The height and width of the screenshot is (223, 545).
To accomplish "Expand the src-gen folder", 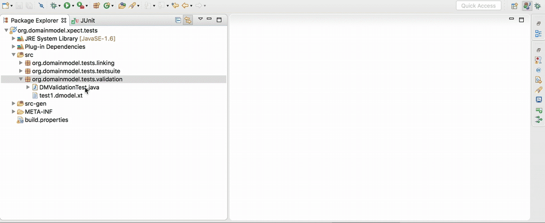I will tap(13, 104).
